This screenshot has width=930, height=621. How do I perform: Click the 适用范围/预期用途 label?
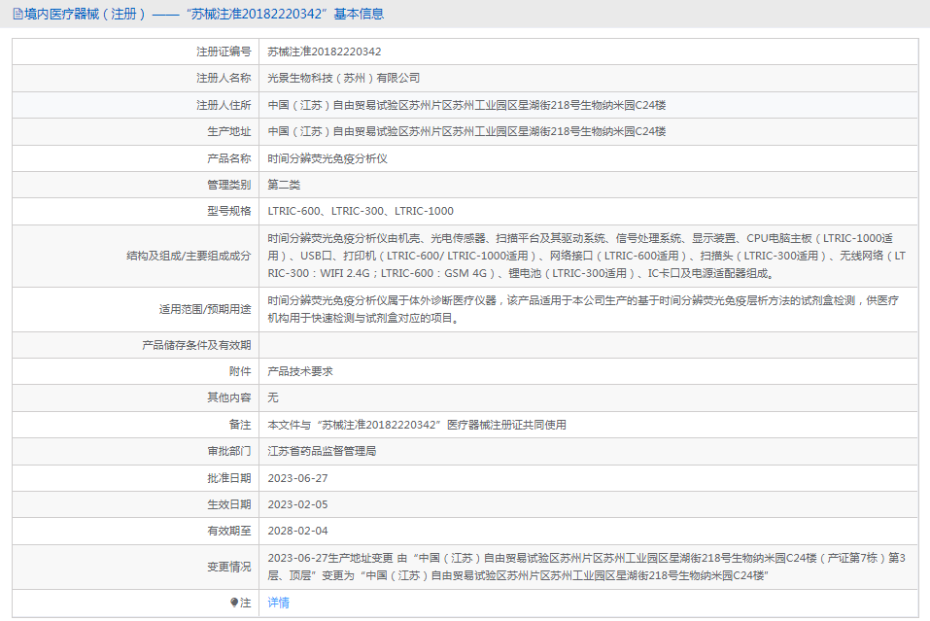205,309
